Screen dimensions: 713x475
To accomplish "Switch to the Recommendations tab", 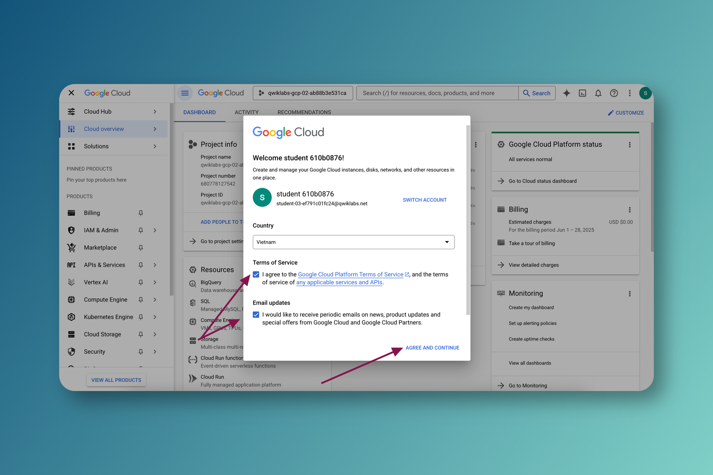I will coord(304,112).
